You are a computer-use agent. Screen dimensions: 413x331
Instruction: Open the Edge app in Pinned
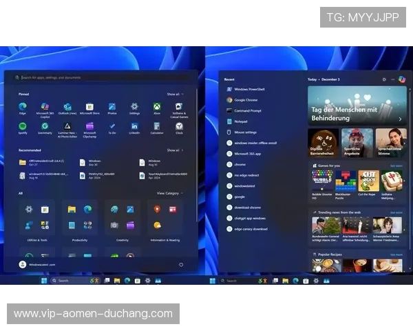23,108
